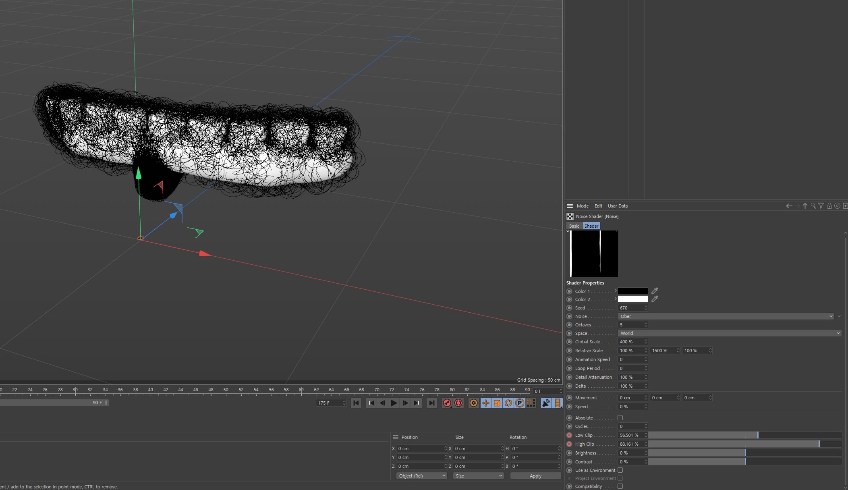Toggle Rotation keyframe recording icon

pyautogui.click(x=508, y=403)
